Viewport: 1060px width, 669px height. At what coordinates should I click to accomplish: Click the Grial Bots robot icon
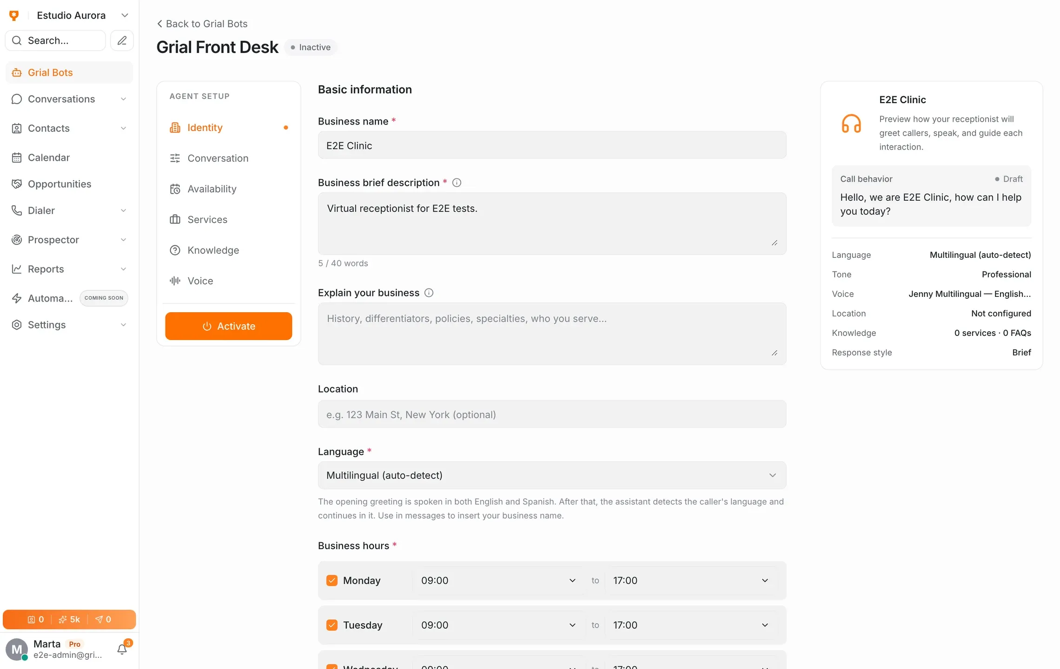(x=17, y=72)
